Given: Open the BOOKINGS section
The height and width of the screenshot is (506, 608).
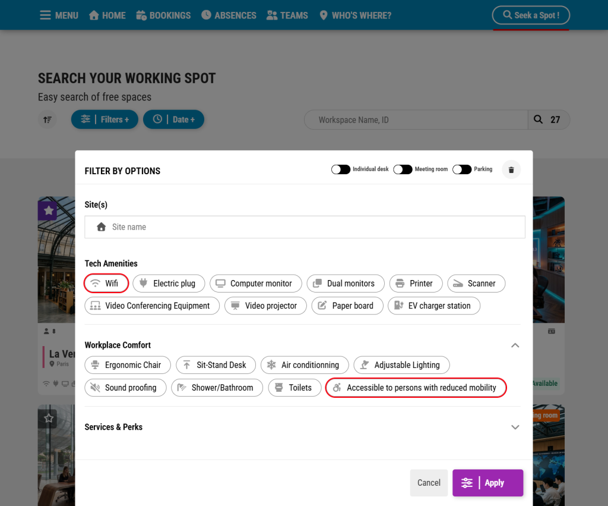Looking at the screenshot, I should (163, 15).
